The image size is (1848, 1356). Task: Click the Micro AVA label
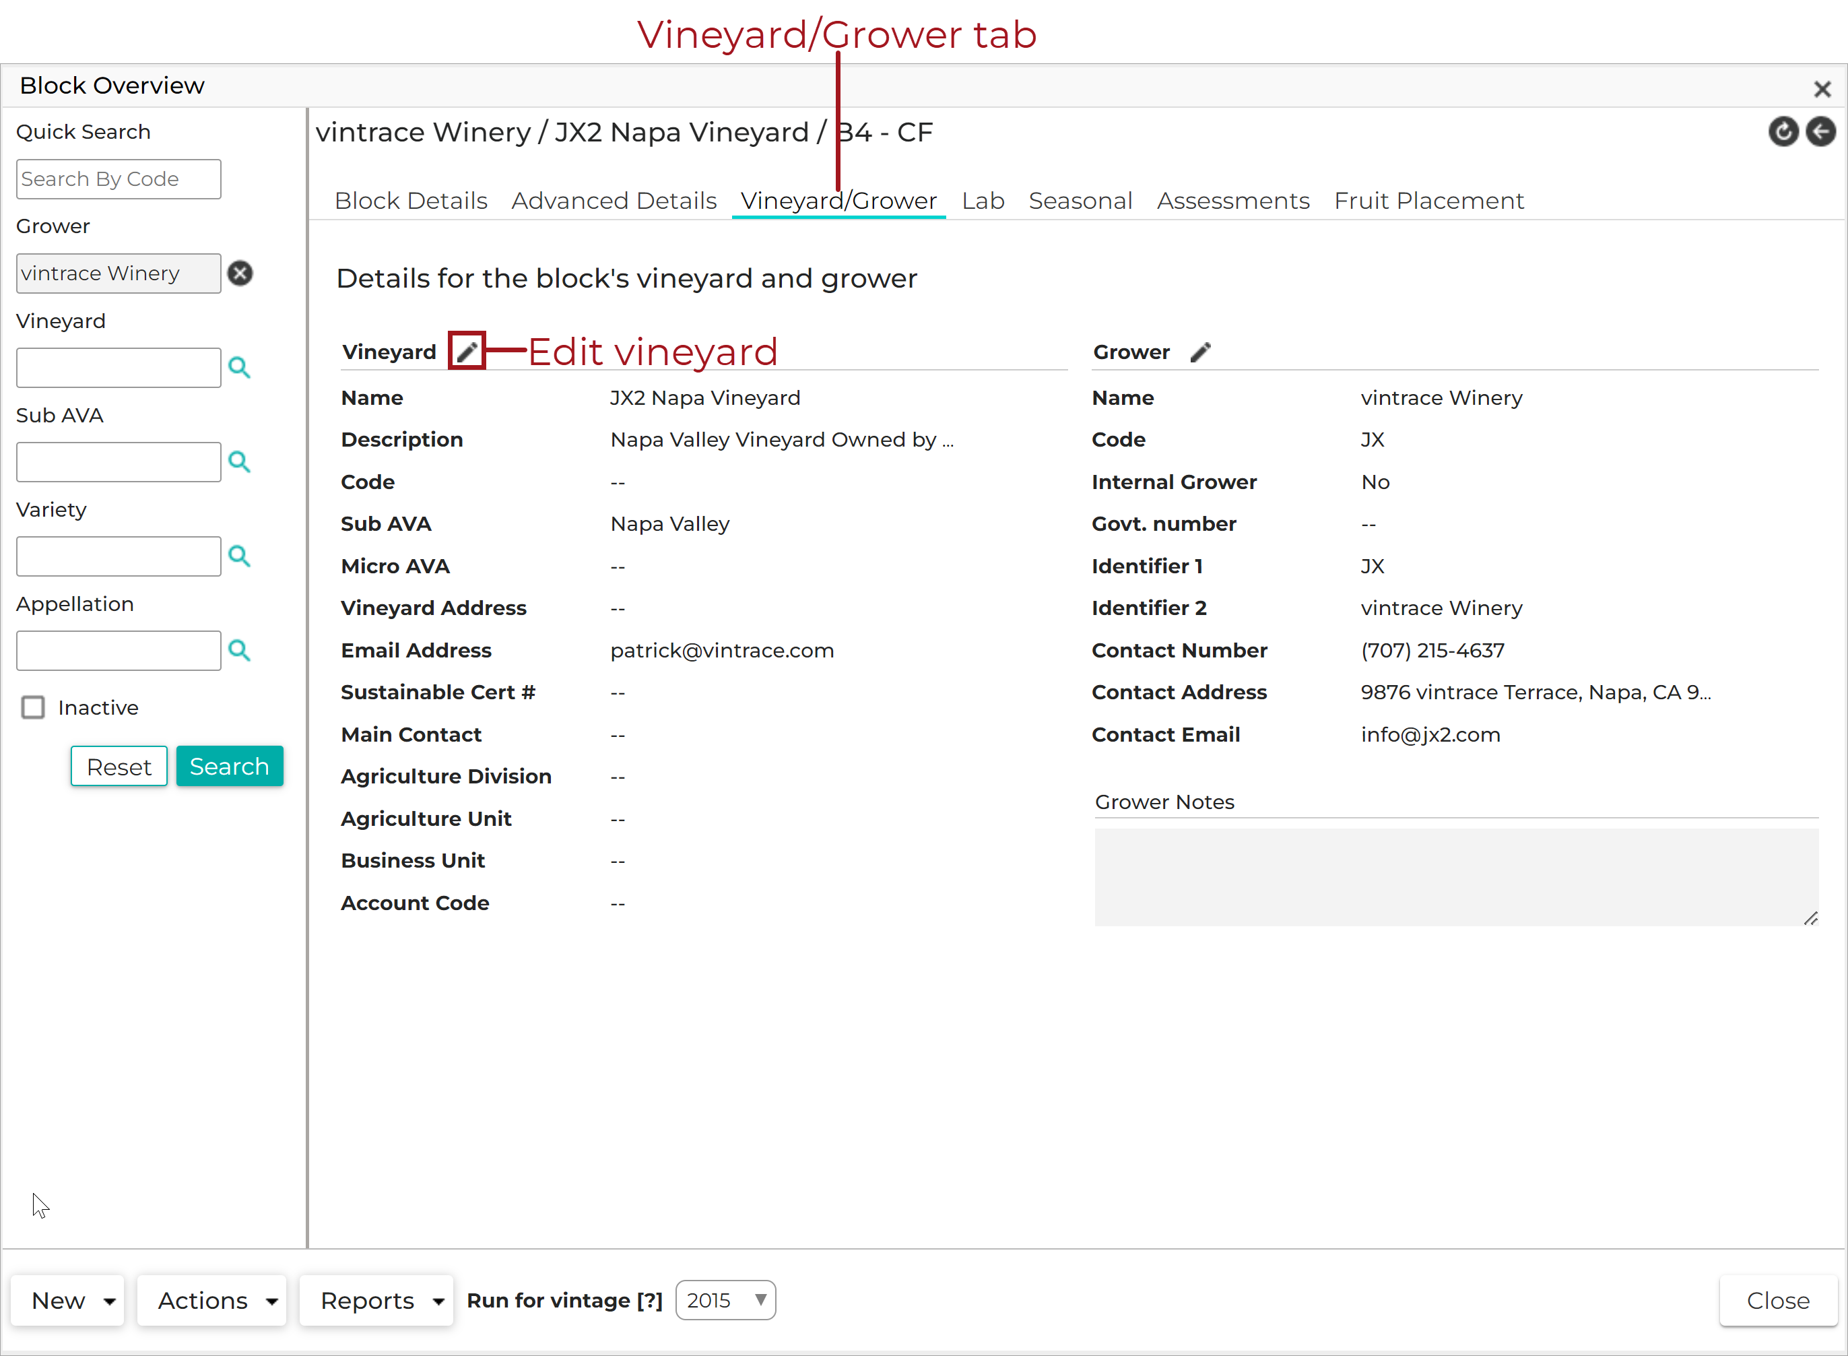pos(395,567)
